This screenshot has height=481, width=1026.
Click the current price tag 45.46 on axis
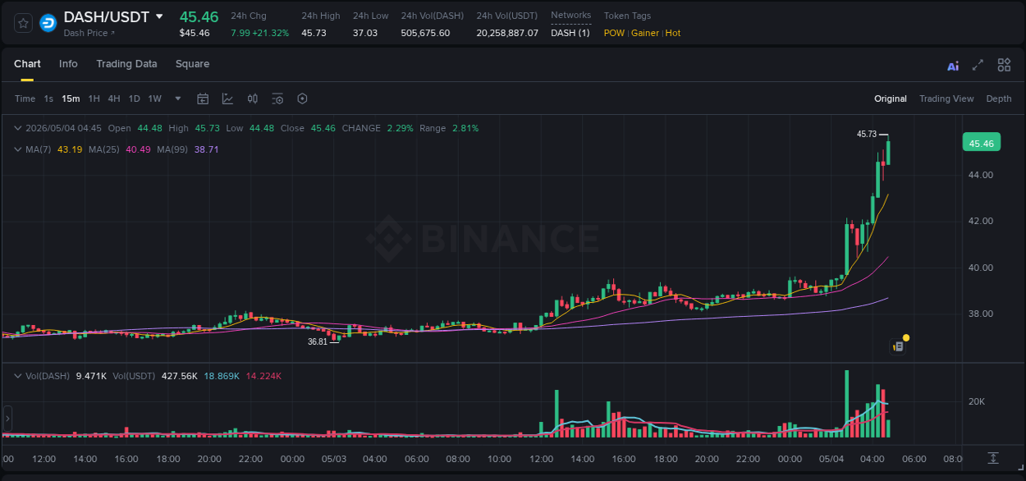(x=982, y=143)
